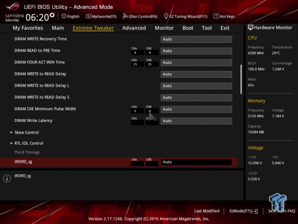Viewport: 298px width, 224px height.
Task: Click the globe language icon
Action: 63,16
